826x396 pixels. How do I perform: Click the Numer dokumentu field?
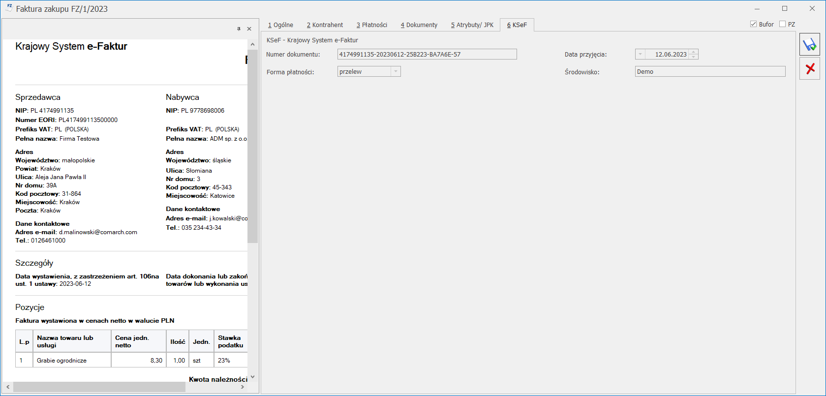coord(427,54)
